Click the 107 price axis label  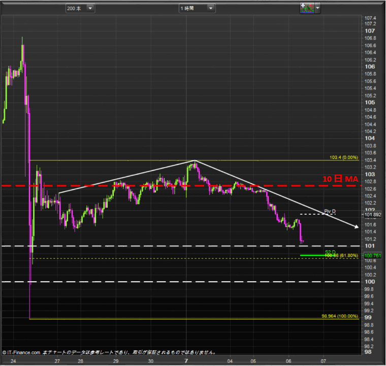pos(370,31)
